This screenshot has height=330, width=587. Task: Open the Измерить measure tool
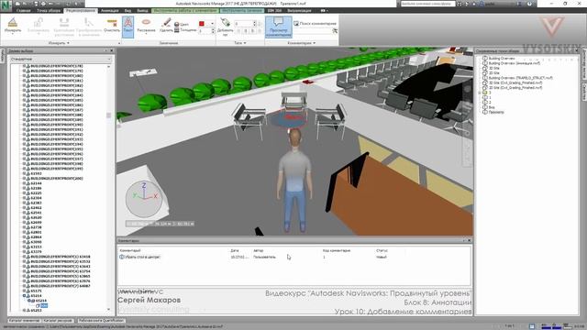[x=13, y=26]
